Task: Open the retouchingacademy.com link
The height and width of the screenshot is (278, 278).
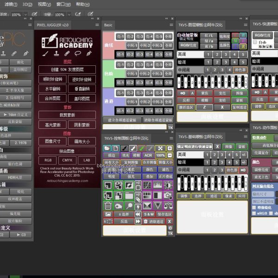Action: 67,181
